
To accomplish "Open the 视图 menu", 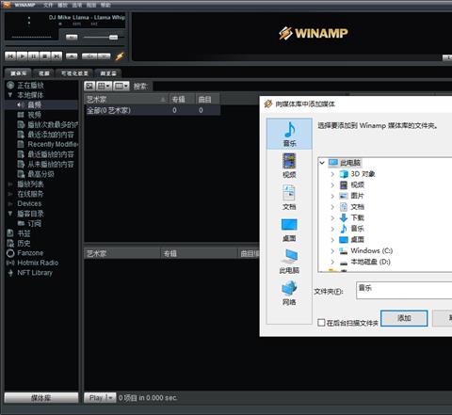I will [x=91, y=5].
